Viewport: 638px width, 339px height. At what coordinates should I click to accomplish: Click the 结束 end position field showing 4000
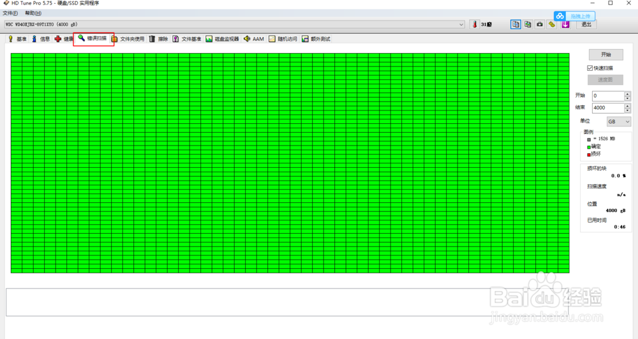coord(608,108)
